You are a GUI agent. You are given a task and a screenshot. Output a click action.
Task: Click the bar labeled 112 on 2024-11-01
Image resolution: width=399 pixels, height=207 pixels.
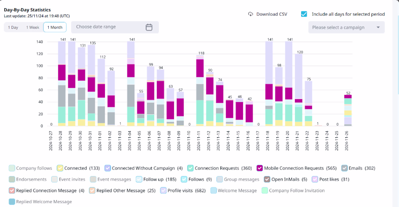coord(101,93)
